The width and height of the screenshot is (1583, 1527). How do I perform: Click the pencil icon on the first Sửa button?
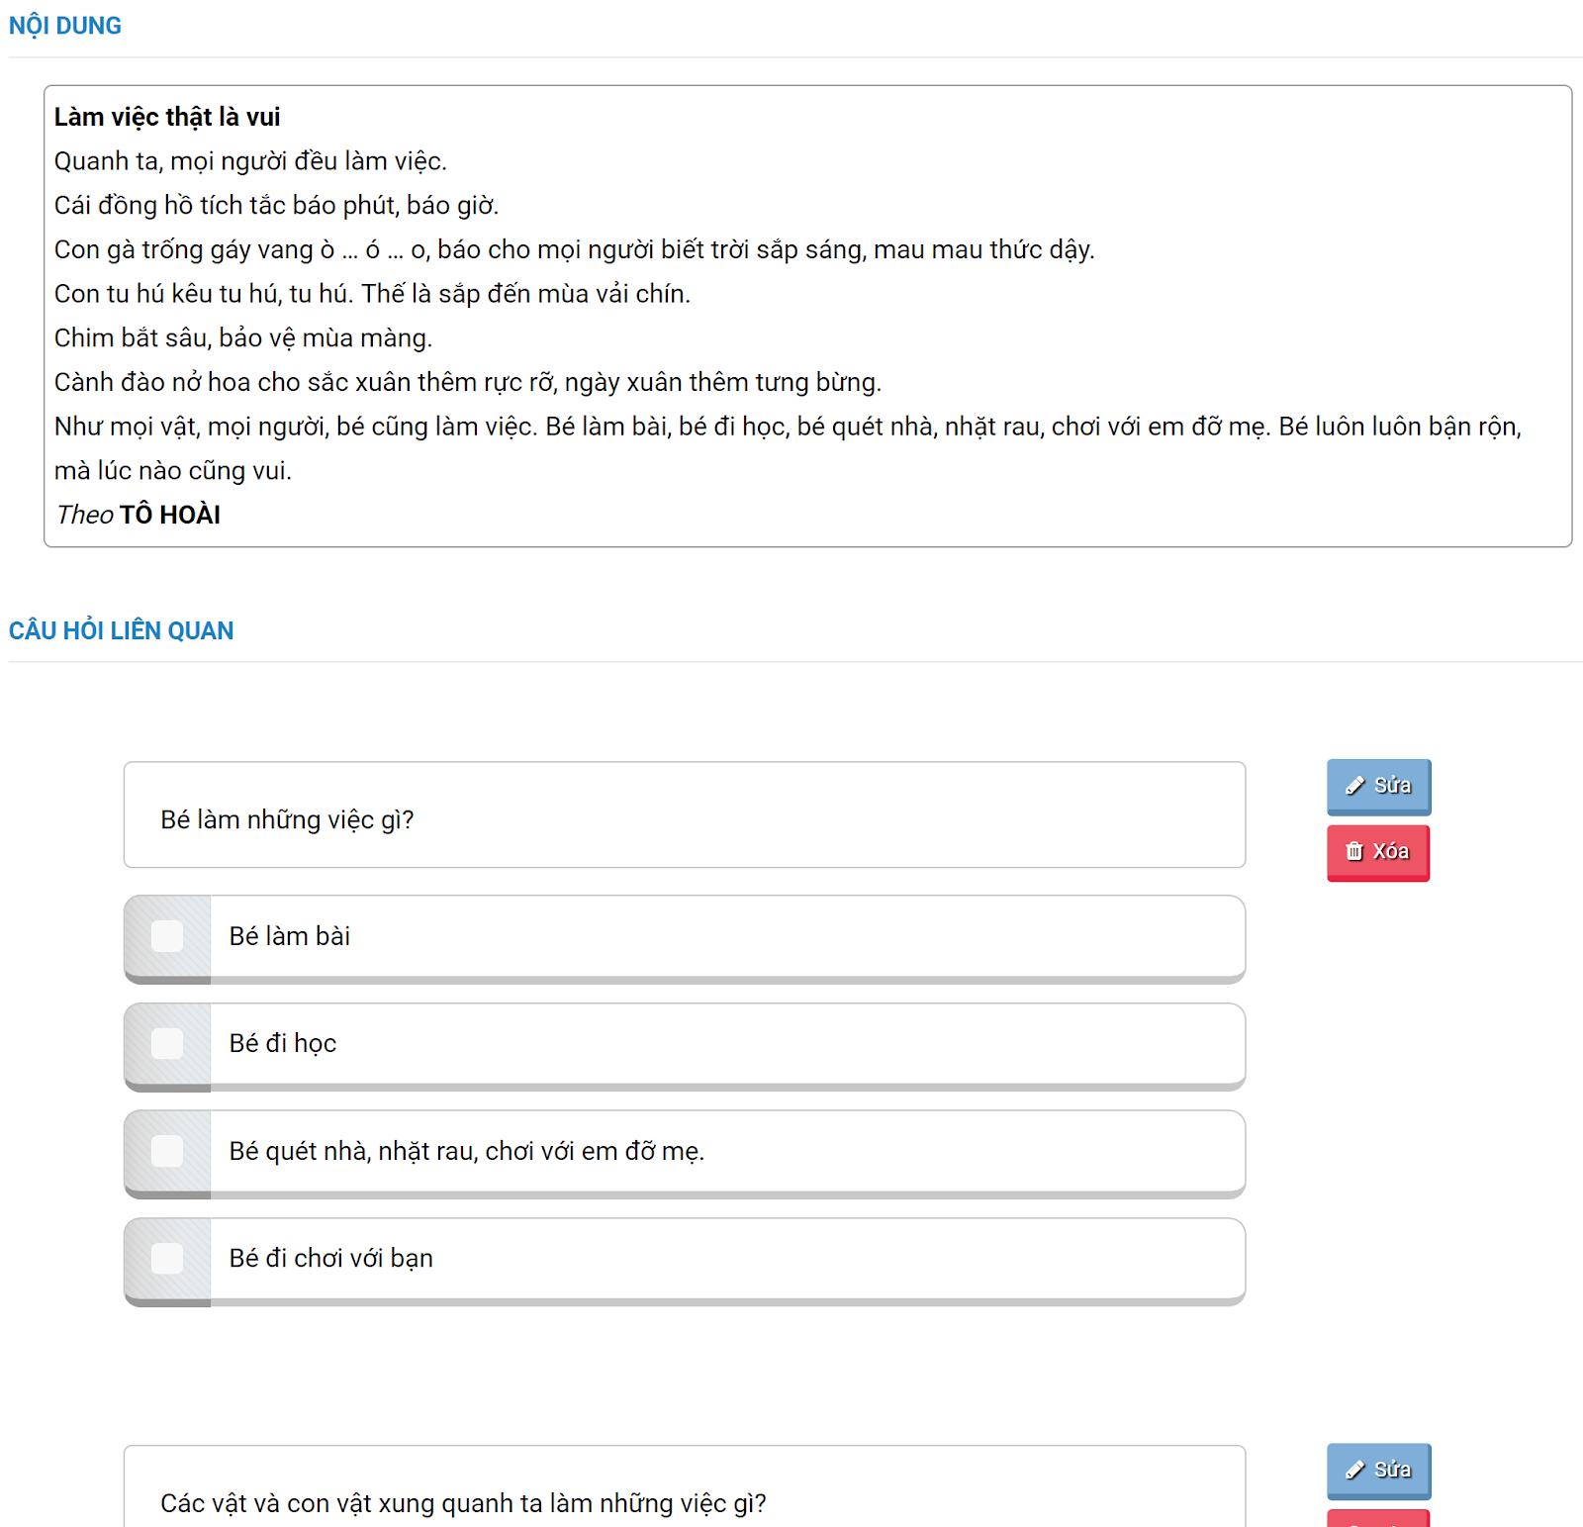[1354, 786]
